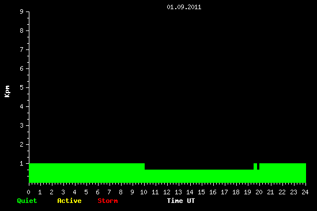Click hour 12 on the time axis
317x211 pixels.
[167, 192]
